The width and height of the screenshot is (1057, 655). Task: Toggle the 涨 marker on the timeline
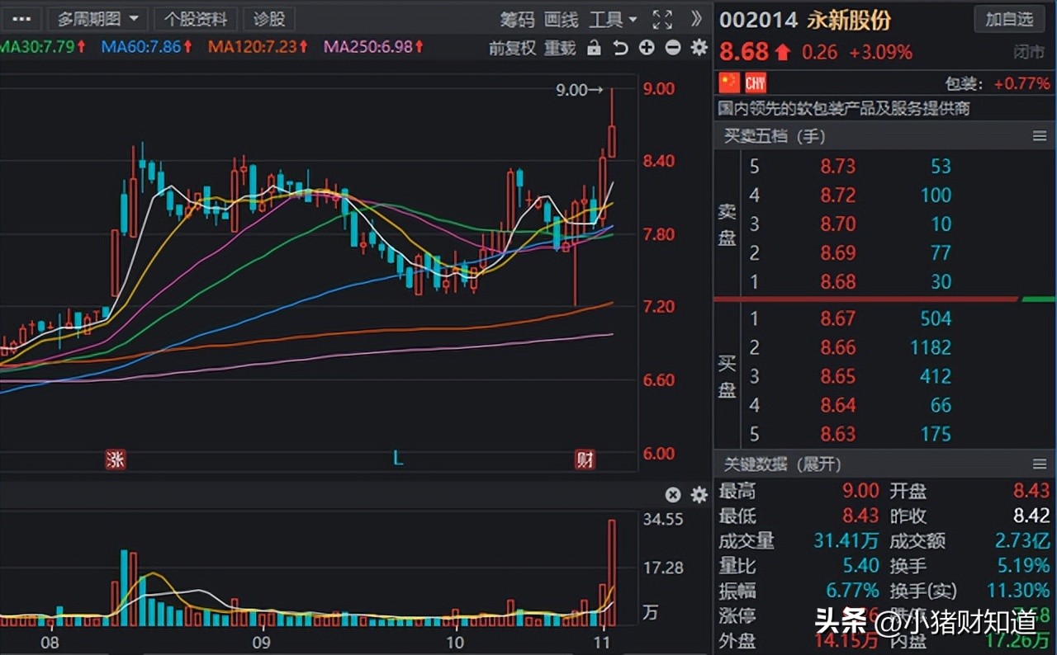[x=116, y=459]
